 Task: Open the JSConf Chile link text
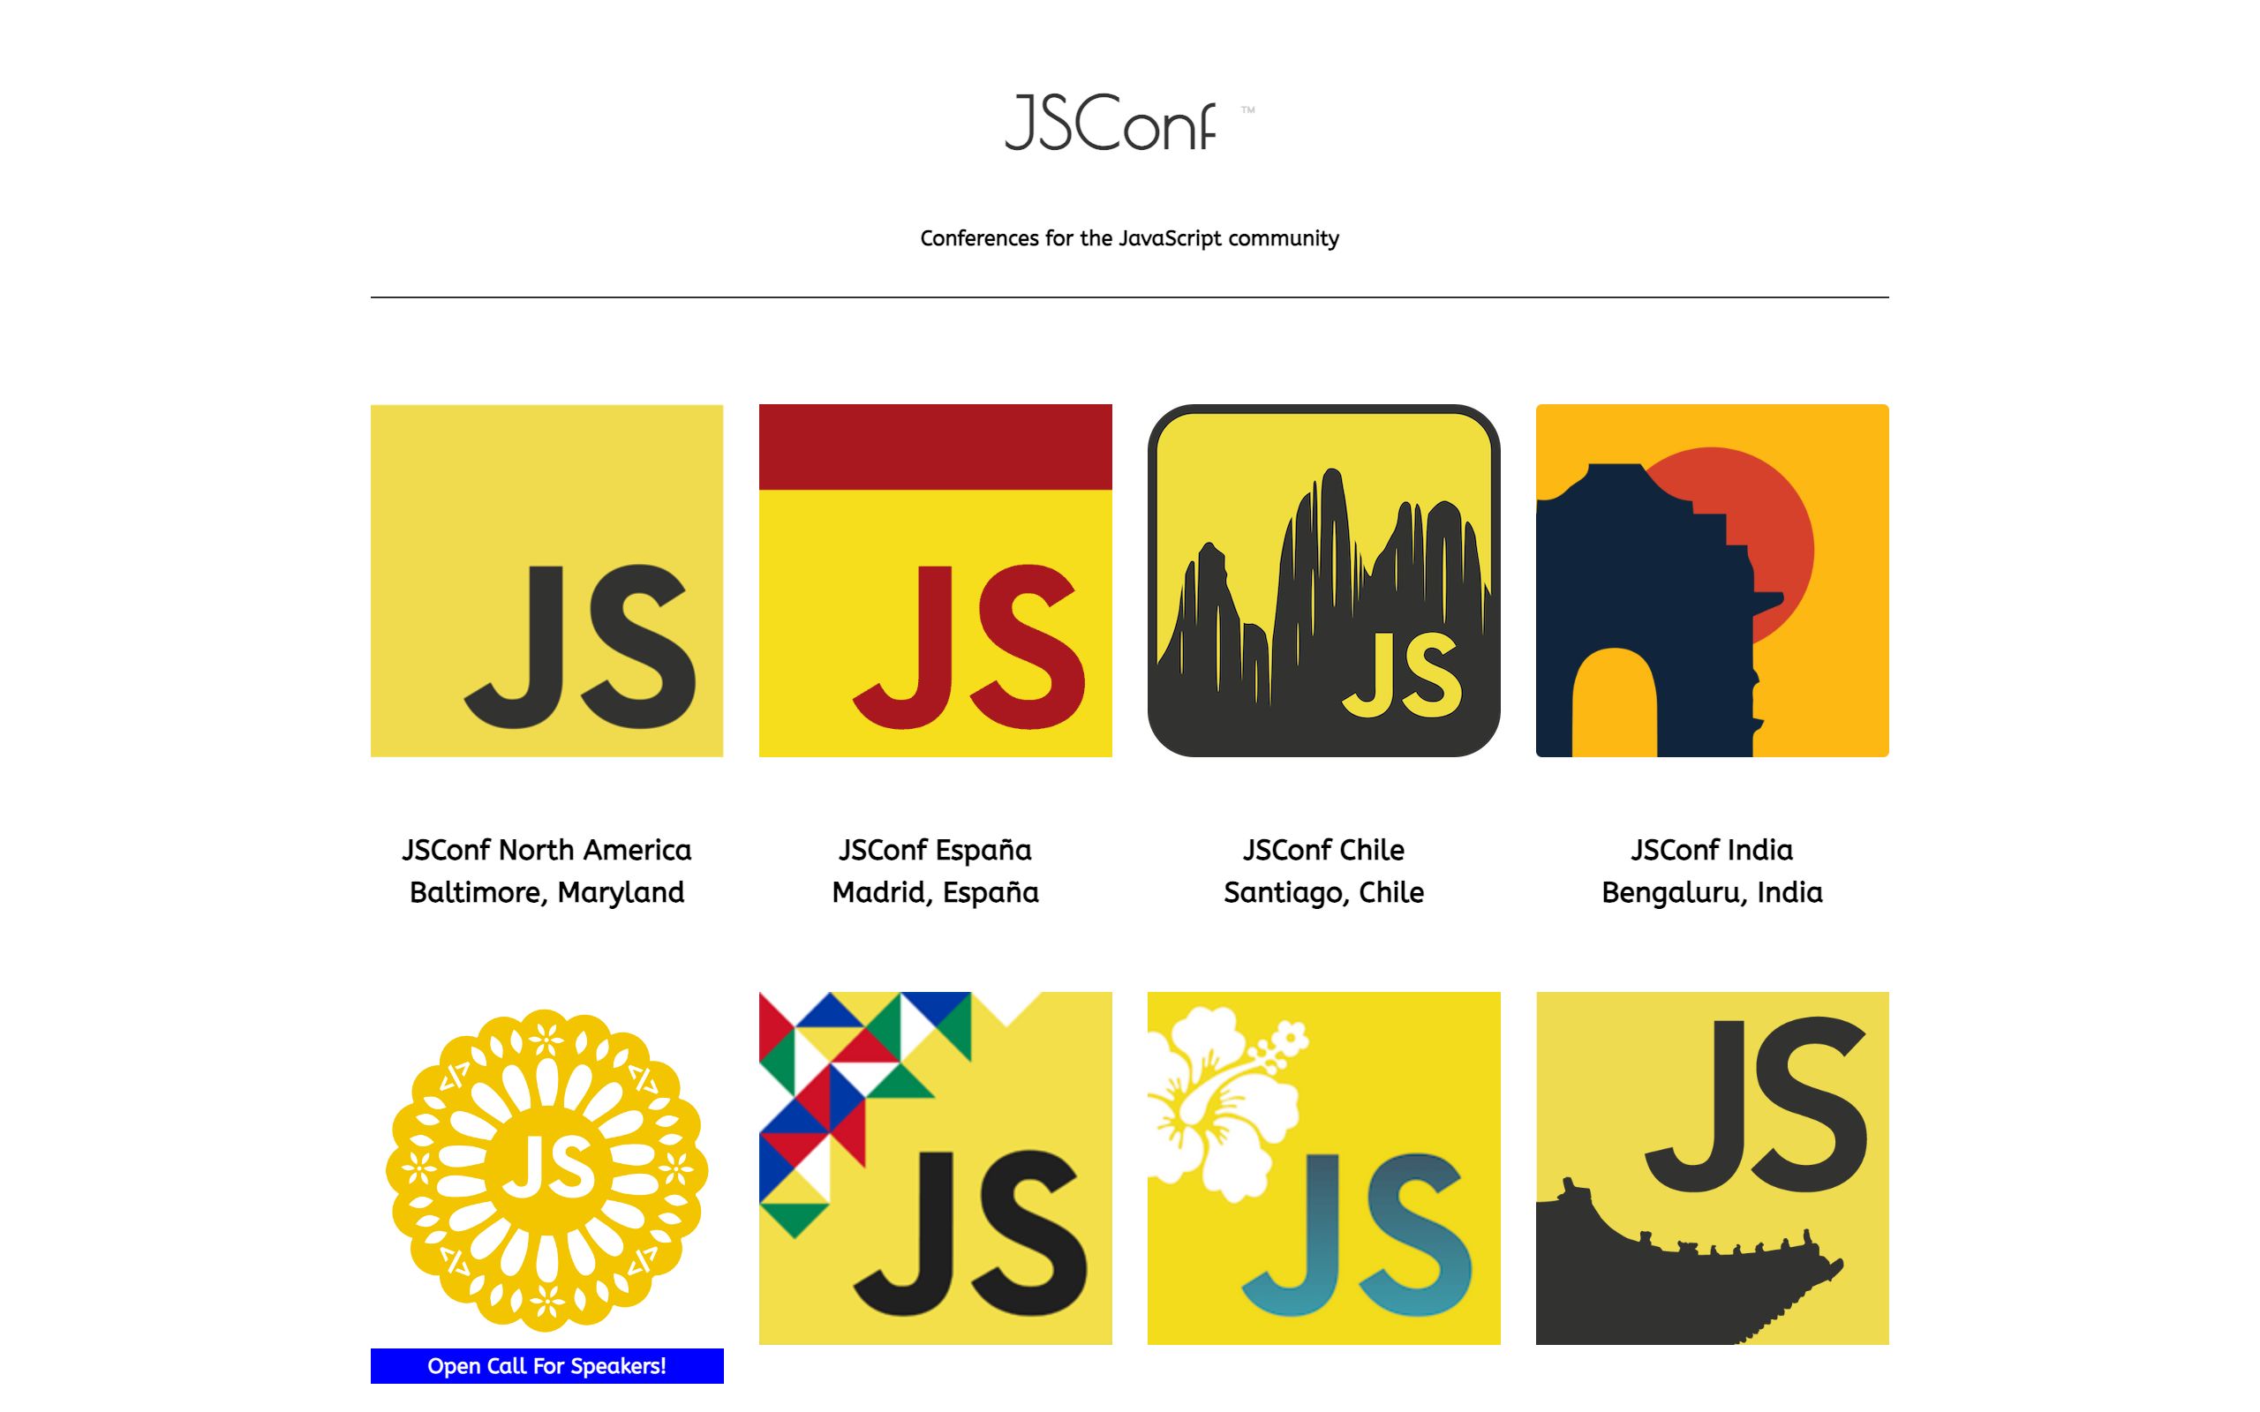(1323, 850)
